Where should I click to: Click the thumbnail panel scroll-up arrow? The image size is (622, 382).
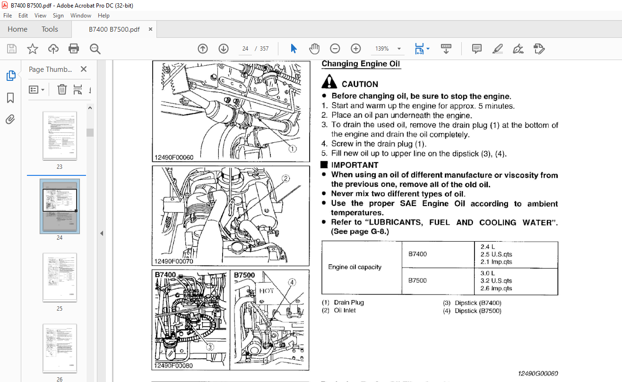coord(90,108)
